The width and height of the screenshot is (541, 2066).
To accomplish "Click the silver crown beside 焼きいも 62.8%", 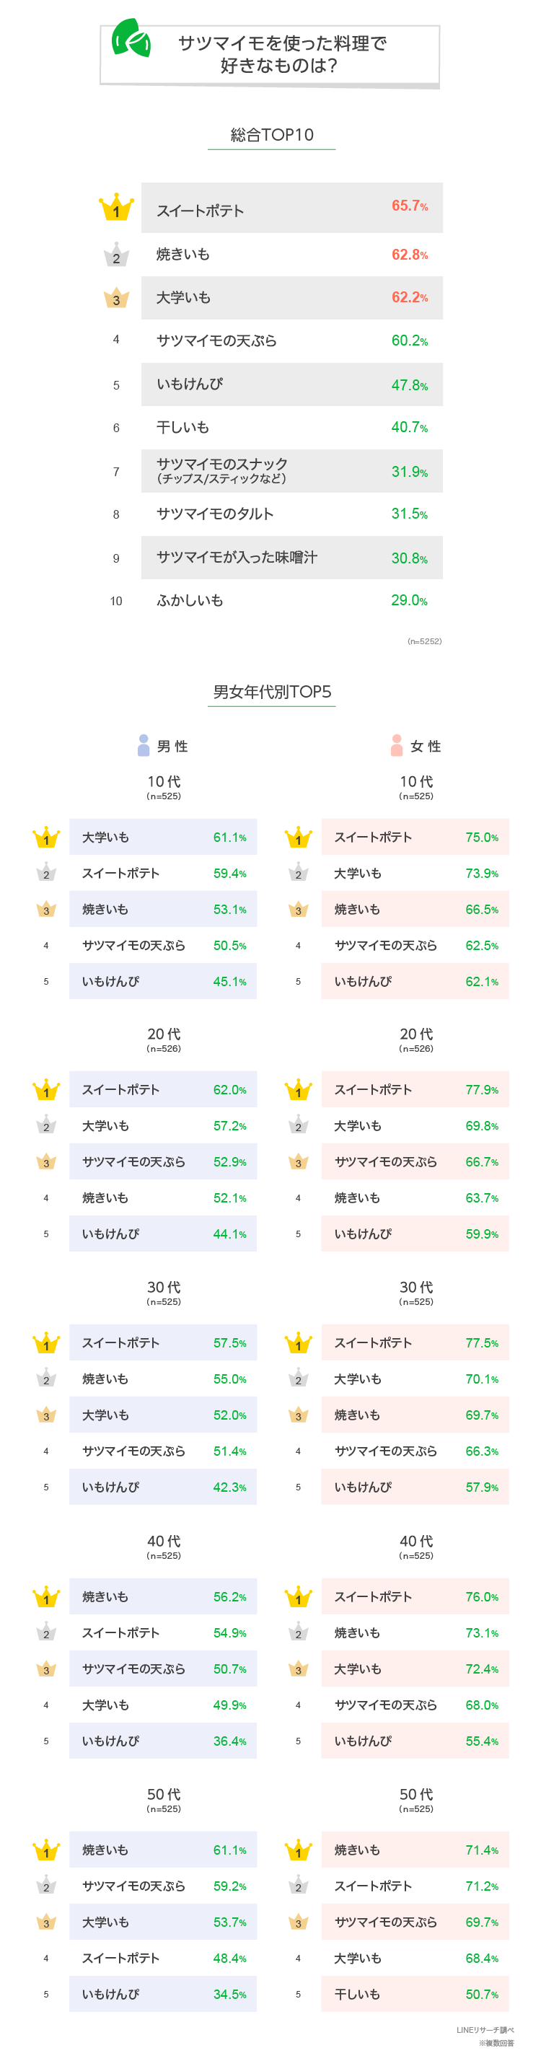I will [116, 254].
